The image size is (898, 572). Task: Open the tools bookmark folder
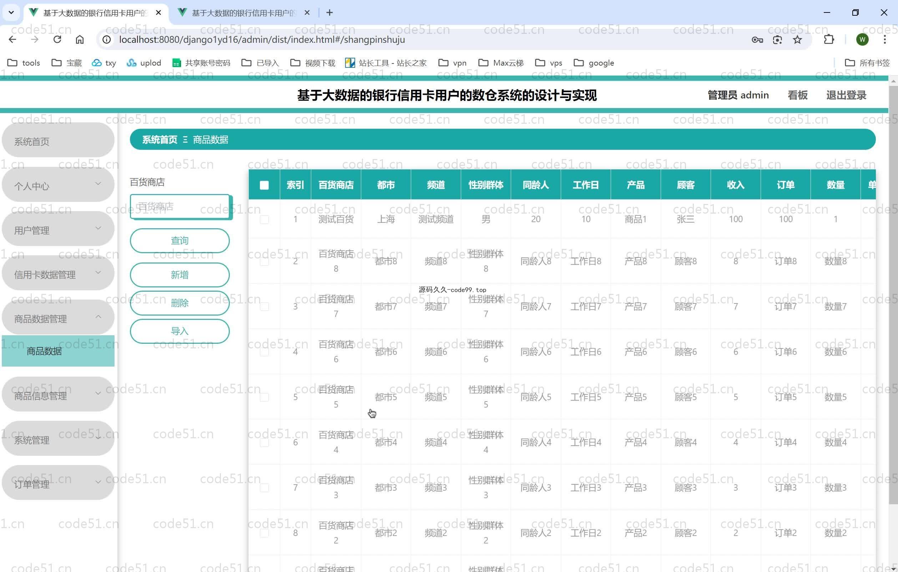click(24, 63)
